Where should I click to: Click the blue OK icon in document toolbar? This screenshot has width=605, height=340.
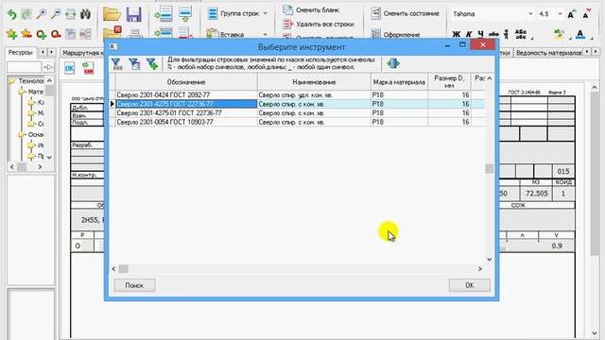[69, 69]
